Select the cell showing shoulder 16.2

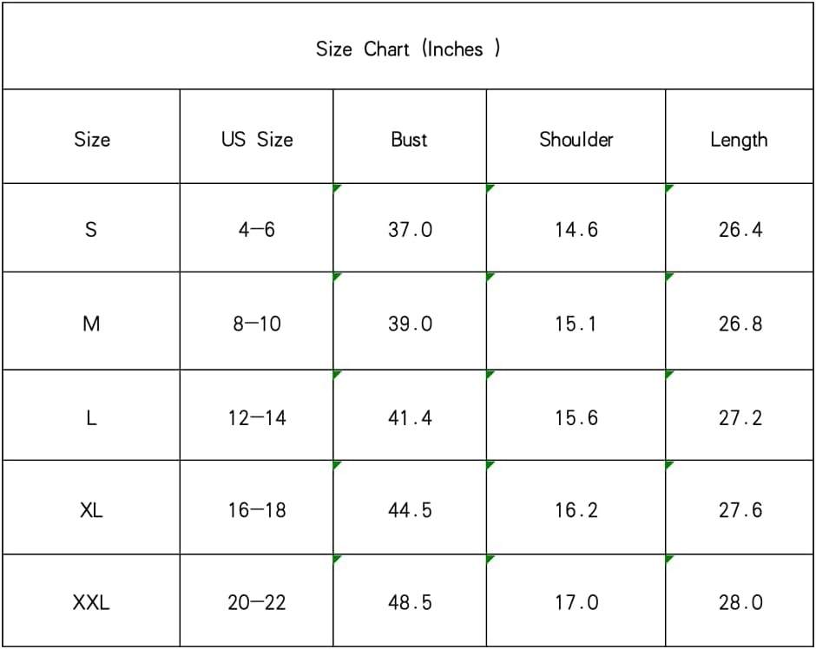click(x=576, y=508)
